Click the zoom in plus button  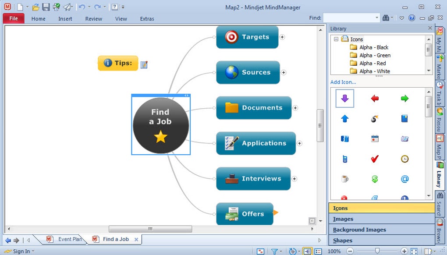pos(404,251)
